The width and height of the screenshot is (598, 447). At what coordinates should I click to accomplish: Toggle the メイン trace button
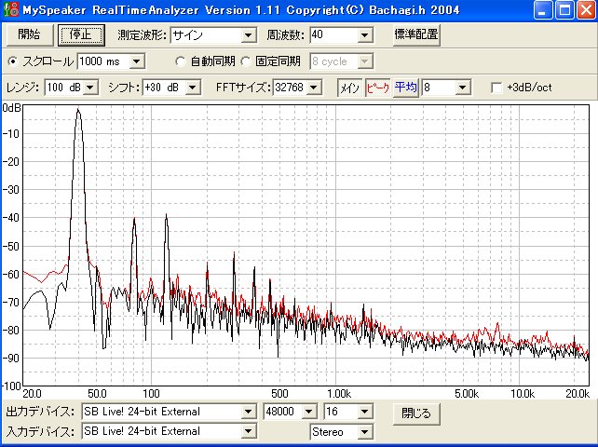click(x=348, y=88)
